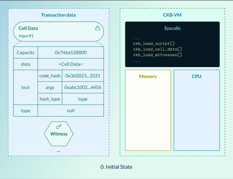Click the args value 0xabc3302...4456
This screenshot has width=233, height=179.
click(x=83, y=87)
